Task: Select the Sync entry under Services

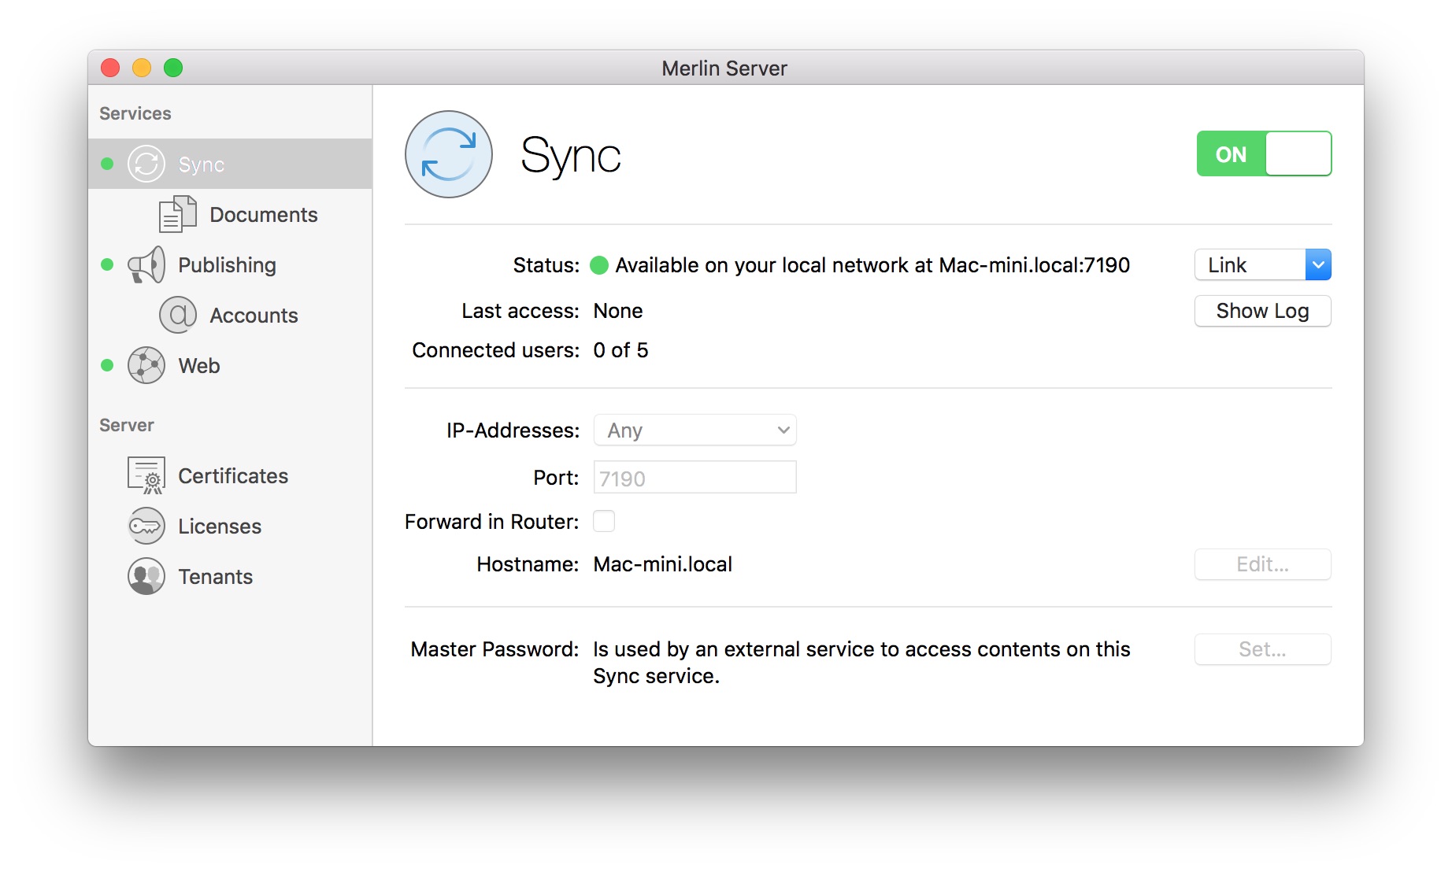Action: 202,164
